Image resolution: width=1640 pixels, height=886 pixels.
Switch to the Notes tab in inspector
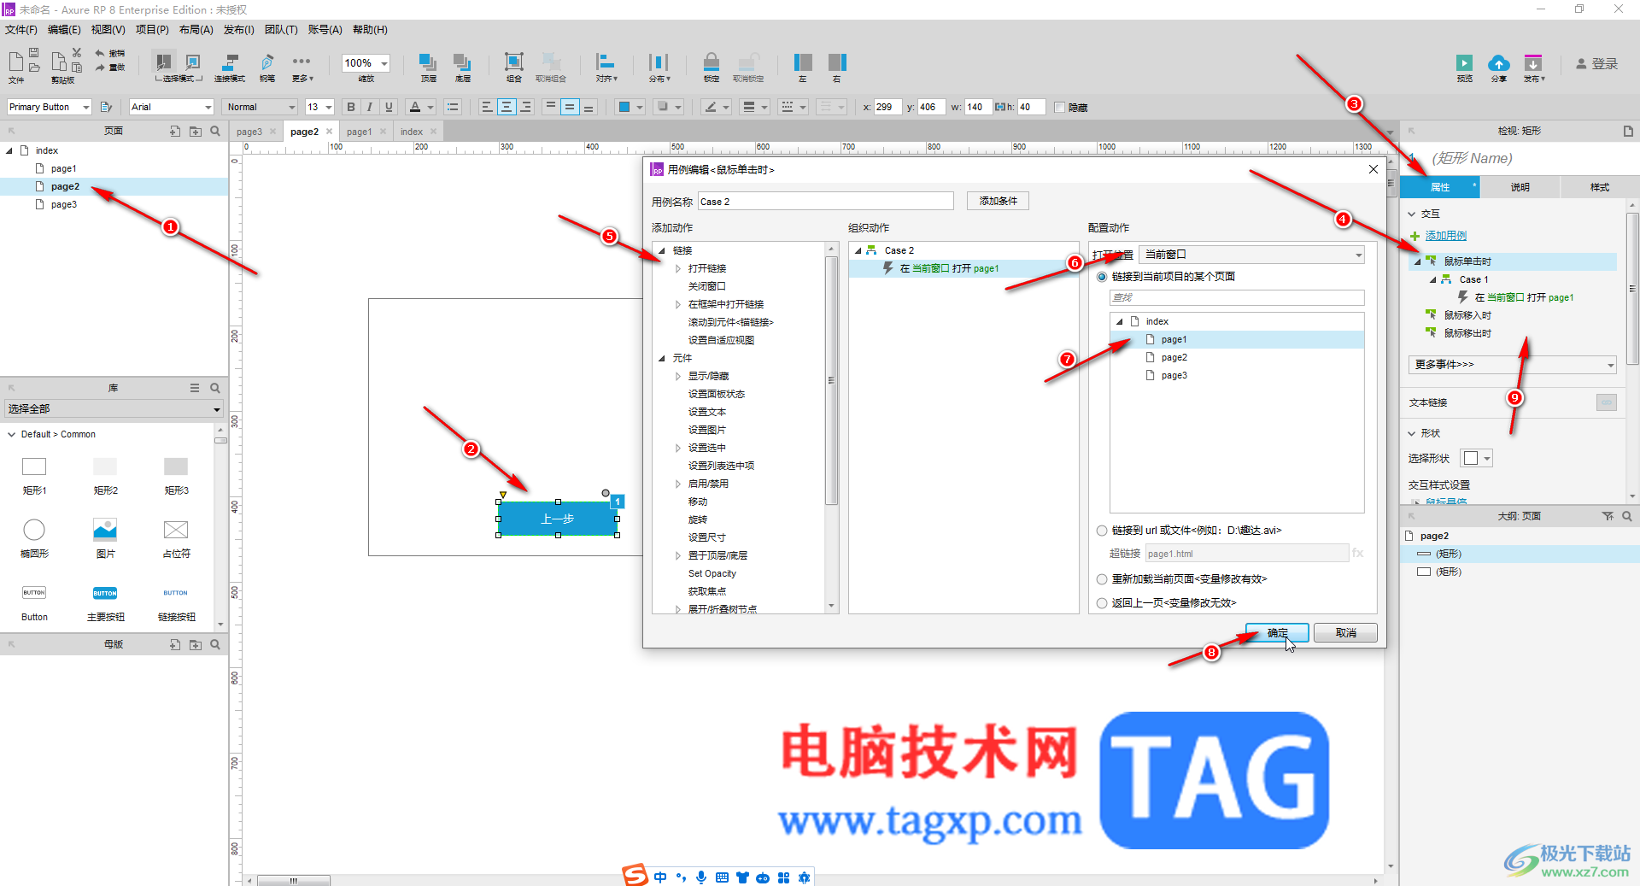coord(1520,187)
